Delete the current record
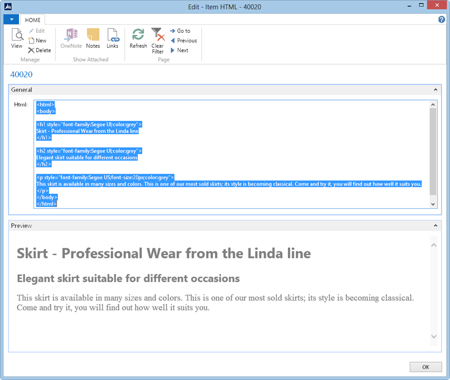Viewport: 450px width, 380px height. 39,50
